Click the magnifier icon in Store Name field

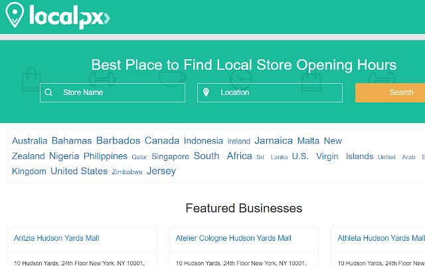tap(48, 92)
